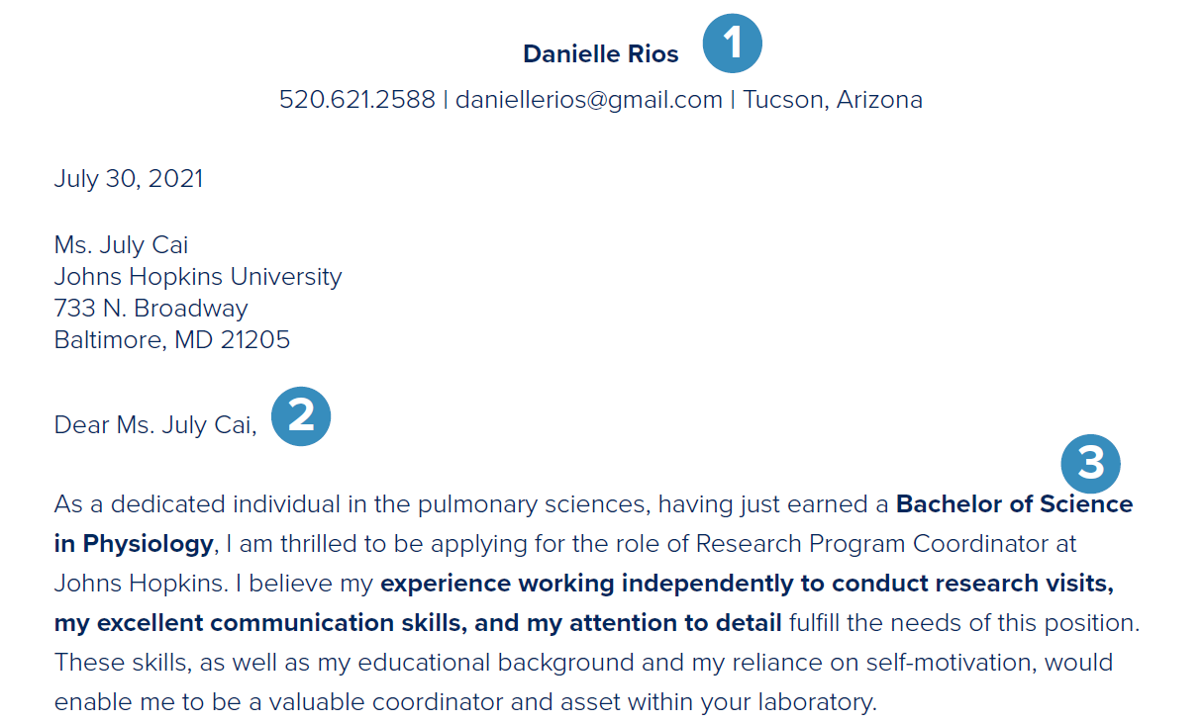This screenshot has width=1204, height=723.
Task: Click the bold in Physiology text
Action: coord(134,544)
